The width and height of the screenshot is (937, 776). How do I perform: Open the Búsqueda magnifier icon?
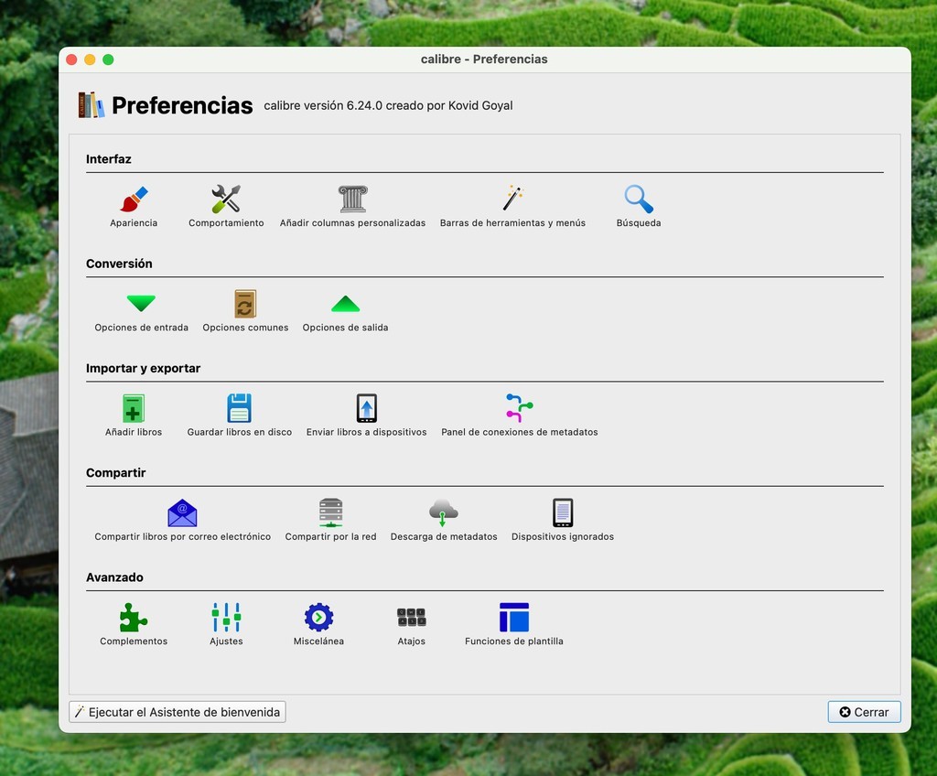[638, 199]
